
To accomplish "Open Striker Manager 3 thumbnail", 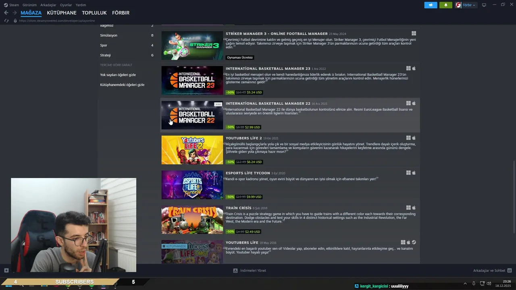I will (x=192, y=46).
